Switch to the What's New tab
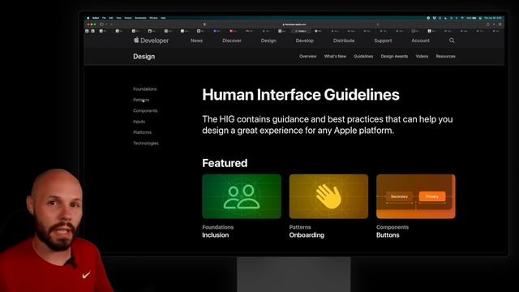The width and height of the screenshot is (519, 292). coord(335,56)
